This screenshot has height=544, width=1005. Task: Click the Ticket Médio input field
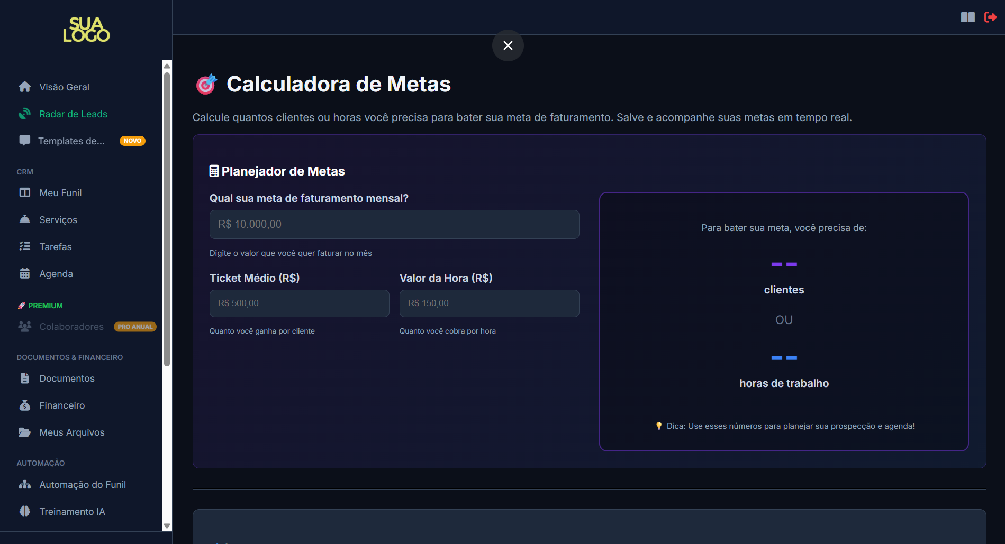[299, 303]
